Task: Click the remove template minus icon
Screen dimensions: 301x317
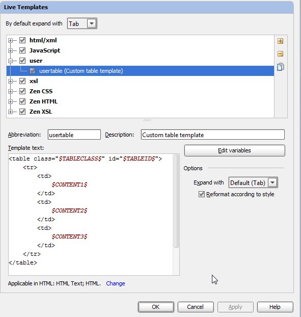Action: click(280, 54)
